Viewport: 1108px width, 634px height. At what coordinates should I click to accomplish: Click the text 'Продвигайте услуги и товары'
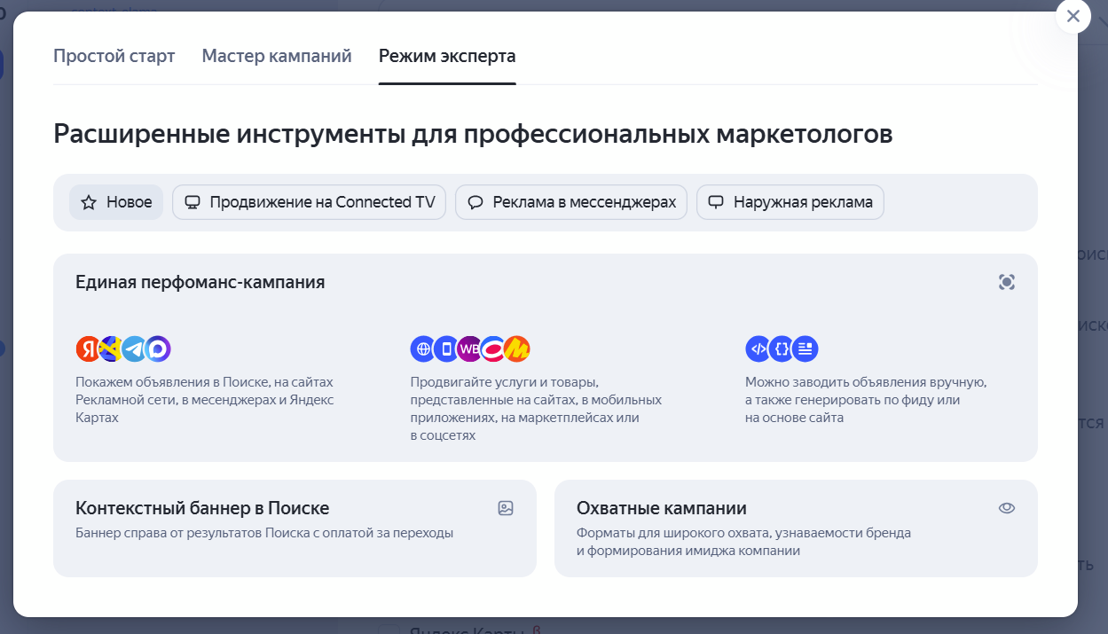pyautogui.click(x=504, y=382)
